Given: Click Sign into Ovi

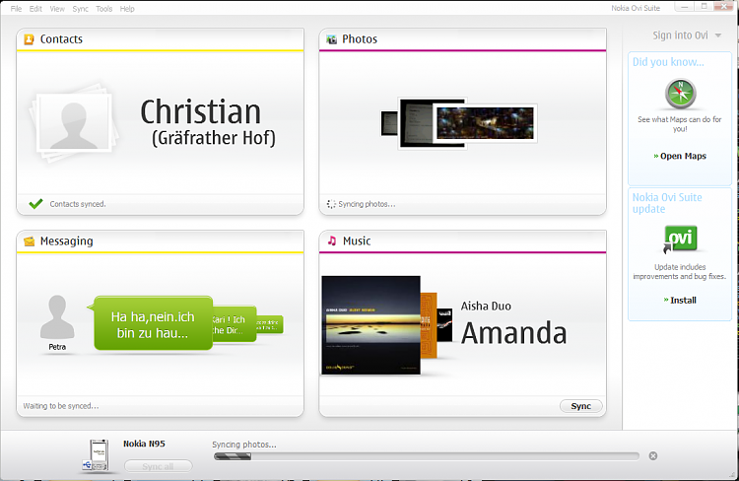Looking at the screenshot, I should pos(680,35).
